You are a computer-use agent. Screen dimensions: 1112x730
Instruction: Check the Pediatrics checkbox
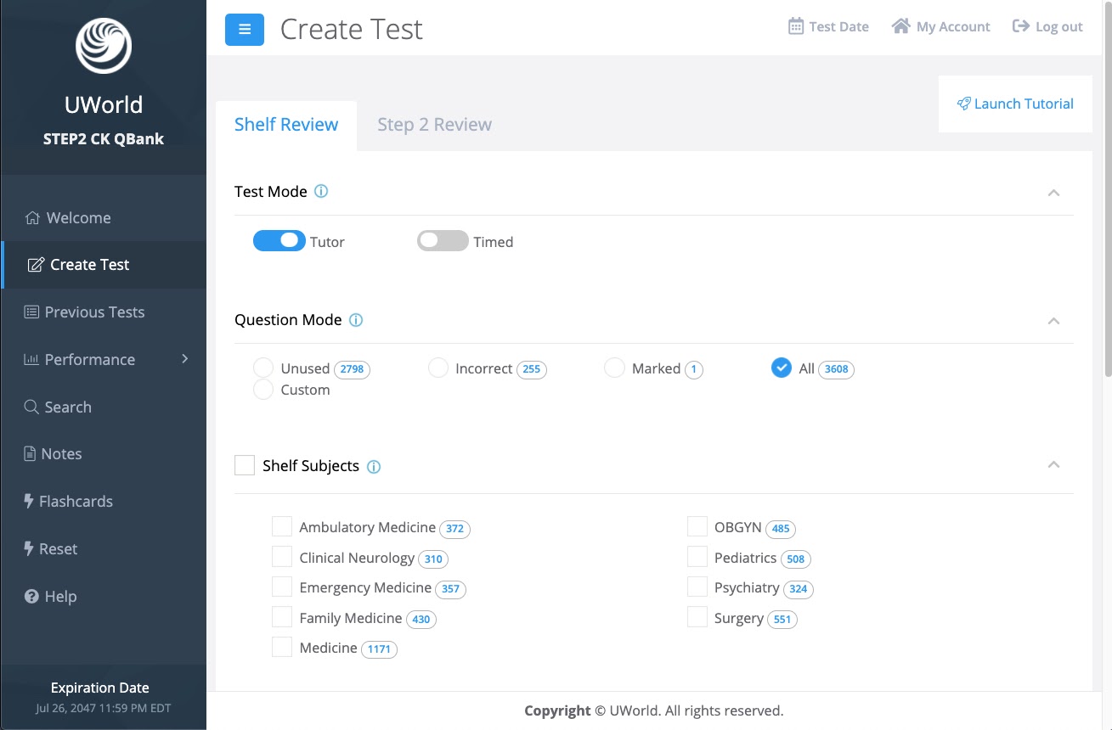click(x=697, y=557)
